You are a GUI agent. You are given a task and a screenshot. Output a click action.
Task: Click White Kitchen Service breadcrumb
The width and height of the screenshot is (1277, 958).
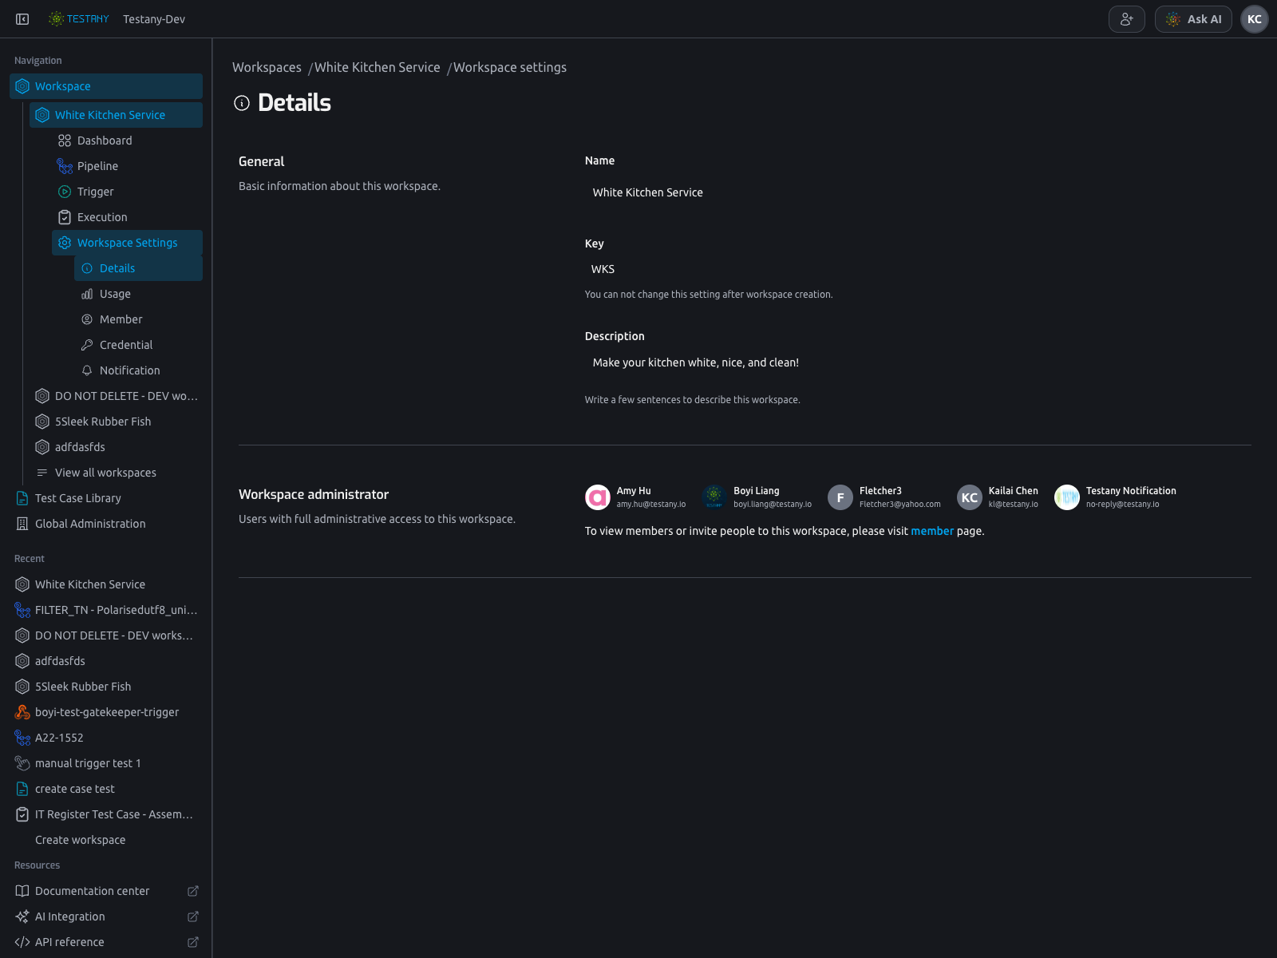[377, 67]
